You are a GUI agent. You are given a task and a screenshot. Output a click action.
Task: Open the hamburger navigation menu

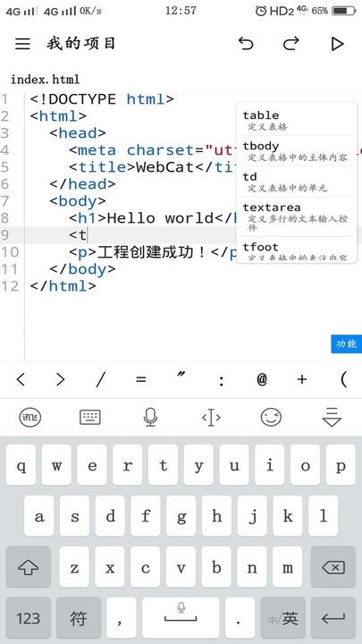[x=22, y=44]
